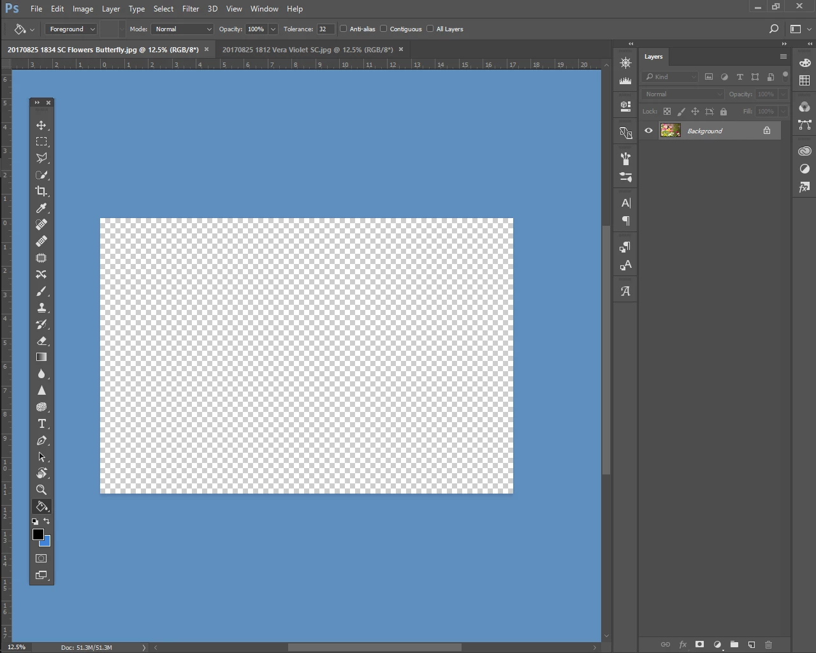Open the Foreground fill source dropdown
This screenshot has height=653, width=816.
pyautogui.click(x=71, y=29)
